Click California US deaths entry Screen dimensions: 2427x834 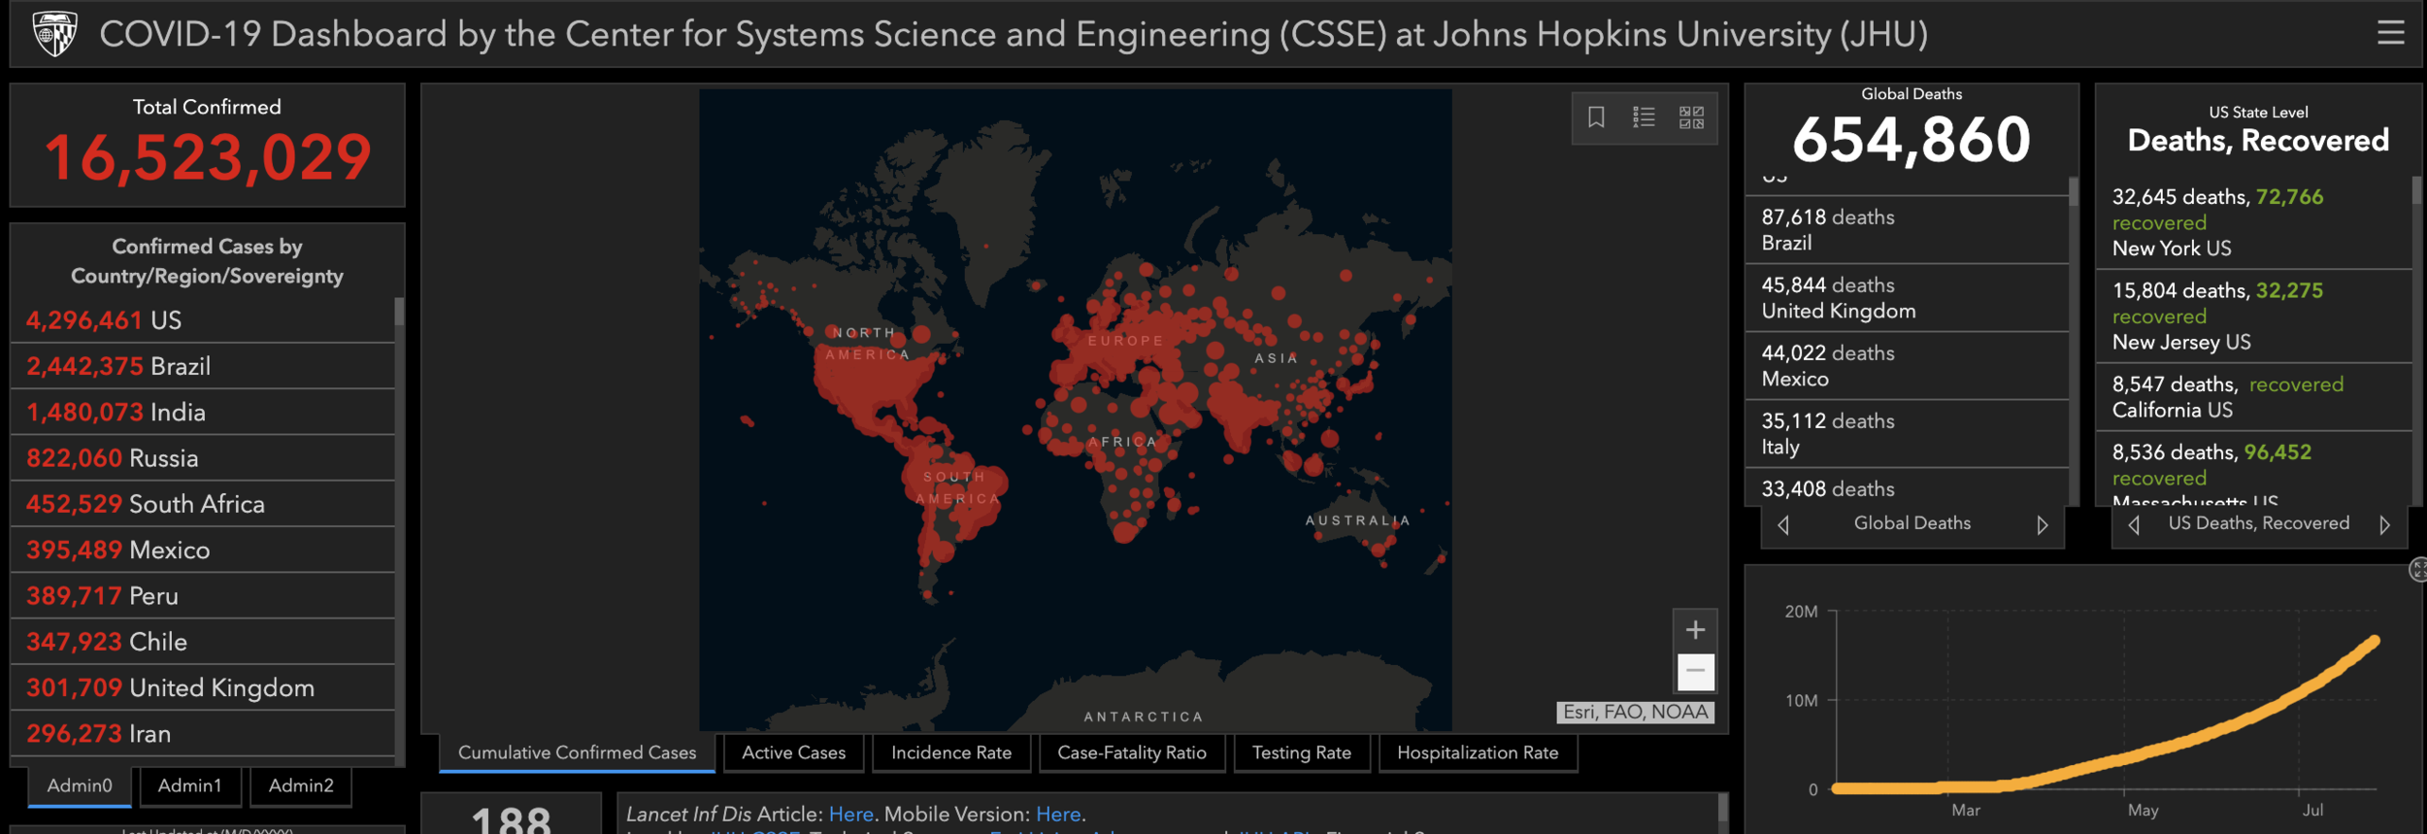2254,397
